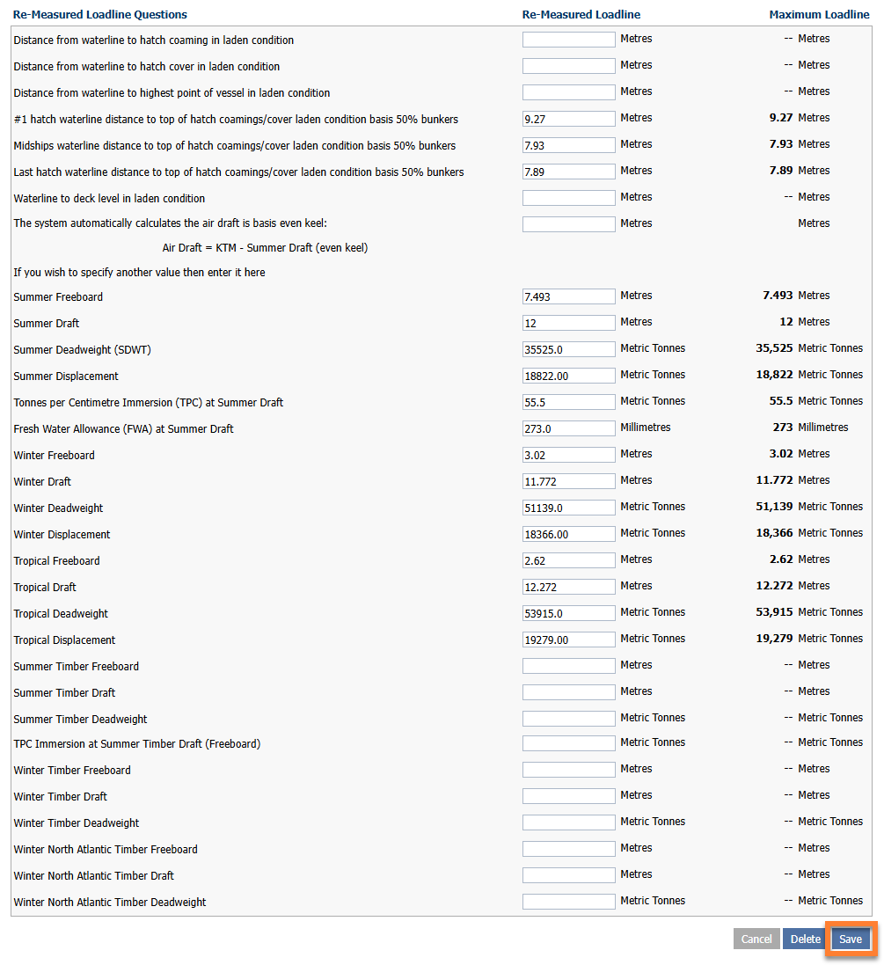Focus the Tropical Displacement input box
The height and width of the screenshot is (965, 884).
(568, 640)
